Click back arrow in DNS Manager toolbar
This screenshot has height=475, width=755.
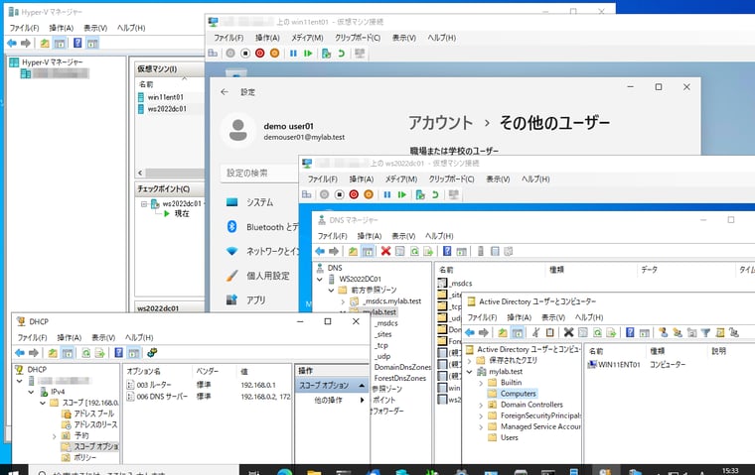(x=320, y=251)
